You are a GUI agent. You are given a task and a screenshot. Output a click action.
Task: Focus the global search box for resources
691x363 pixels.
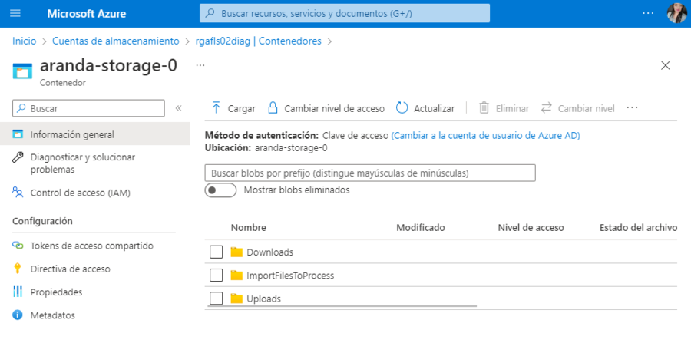345,13
